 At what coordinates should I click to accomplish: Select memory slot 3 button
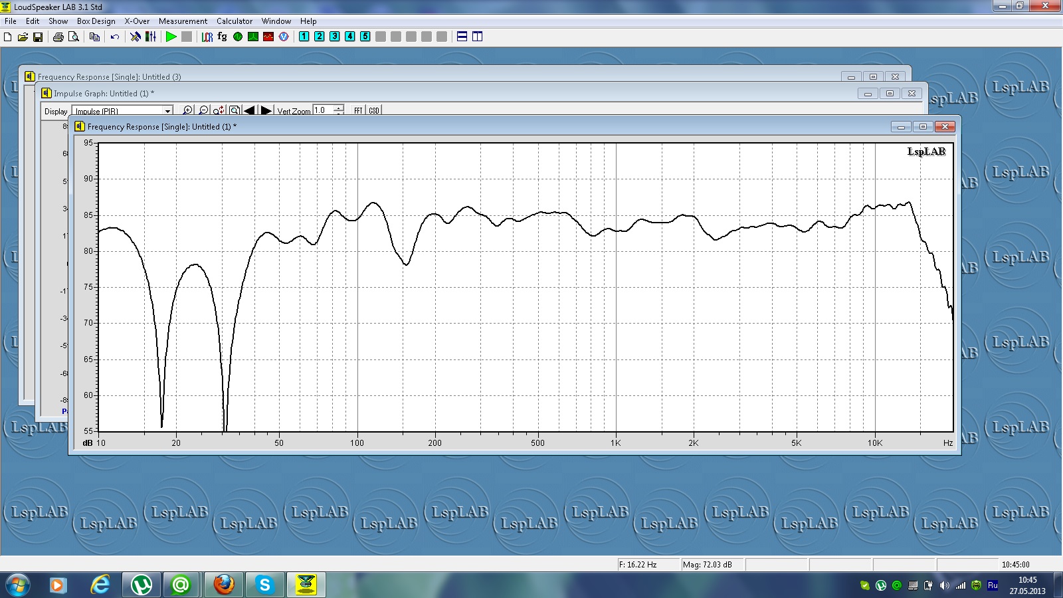[335, 37]
